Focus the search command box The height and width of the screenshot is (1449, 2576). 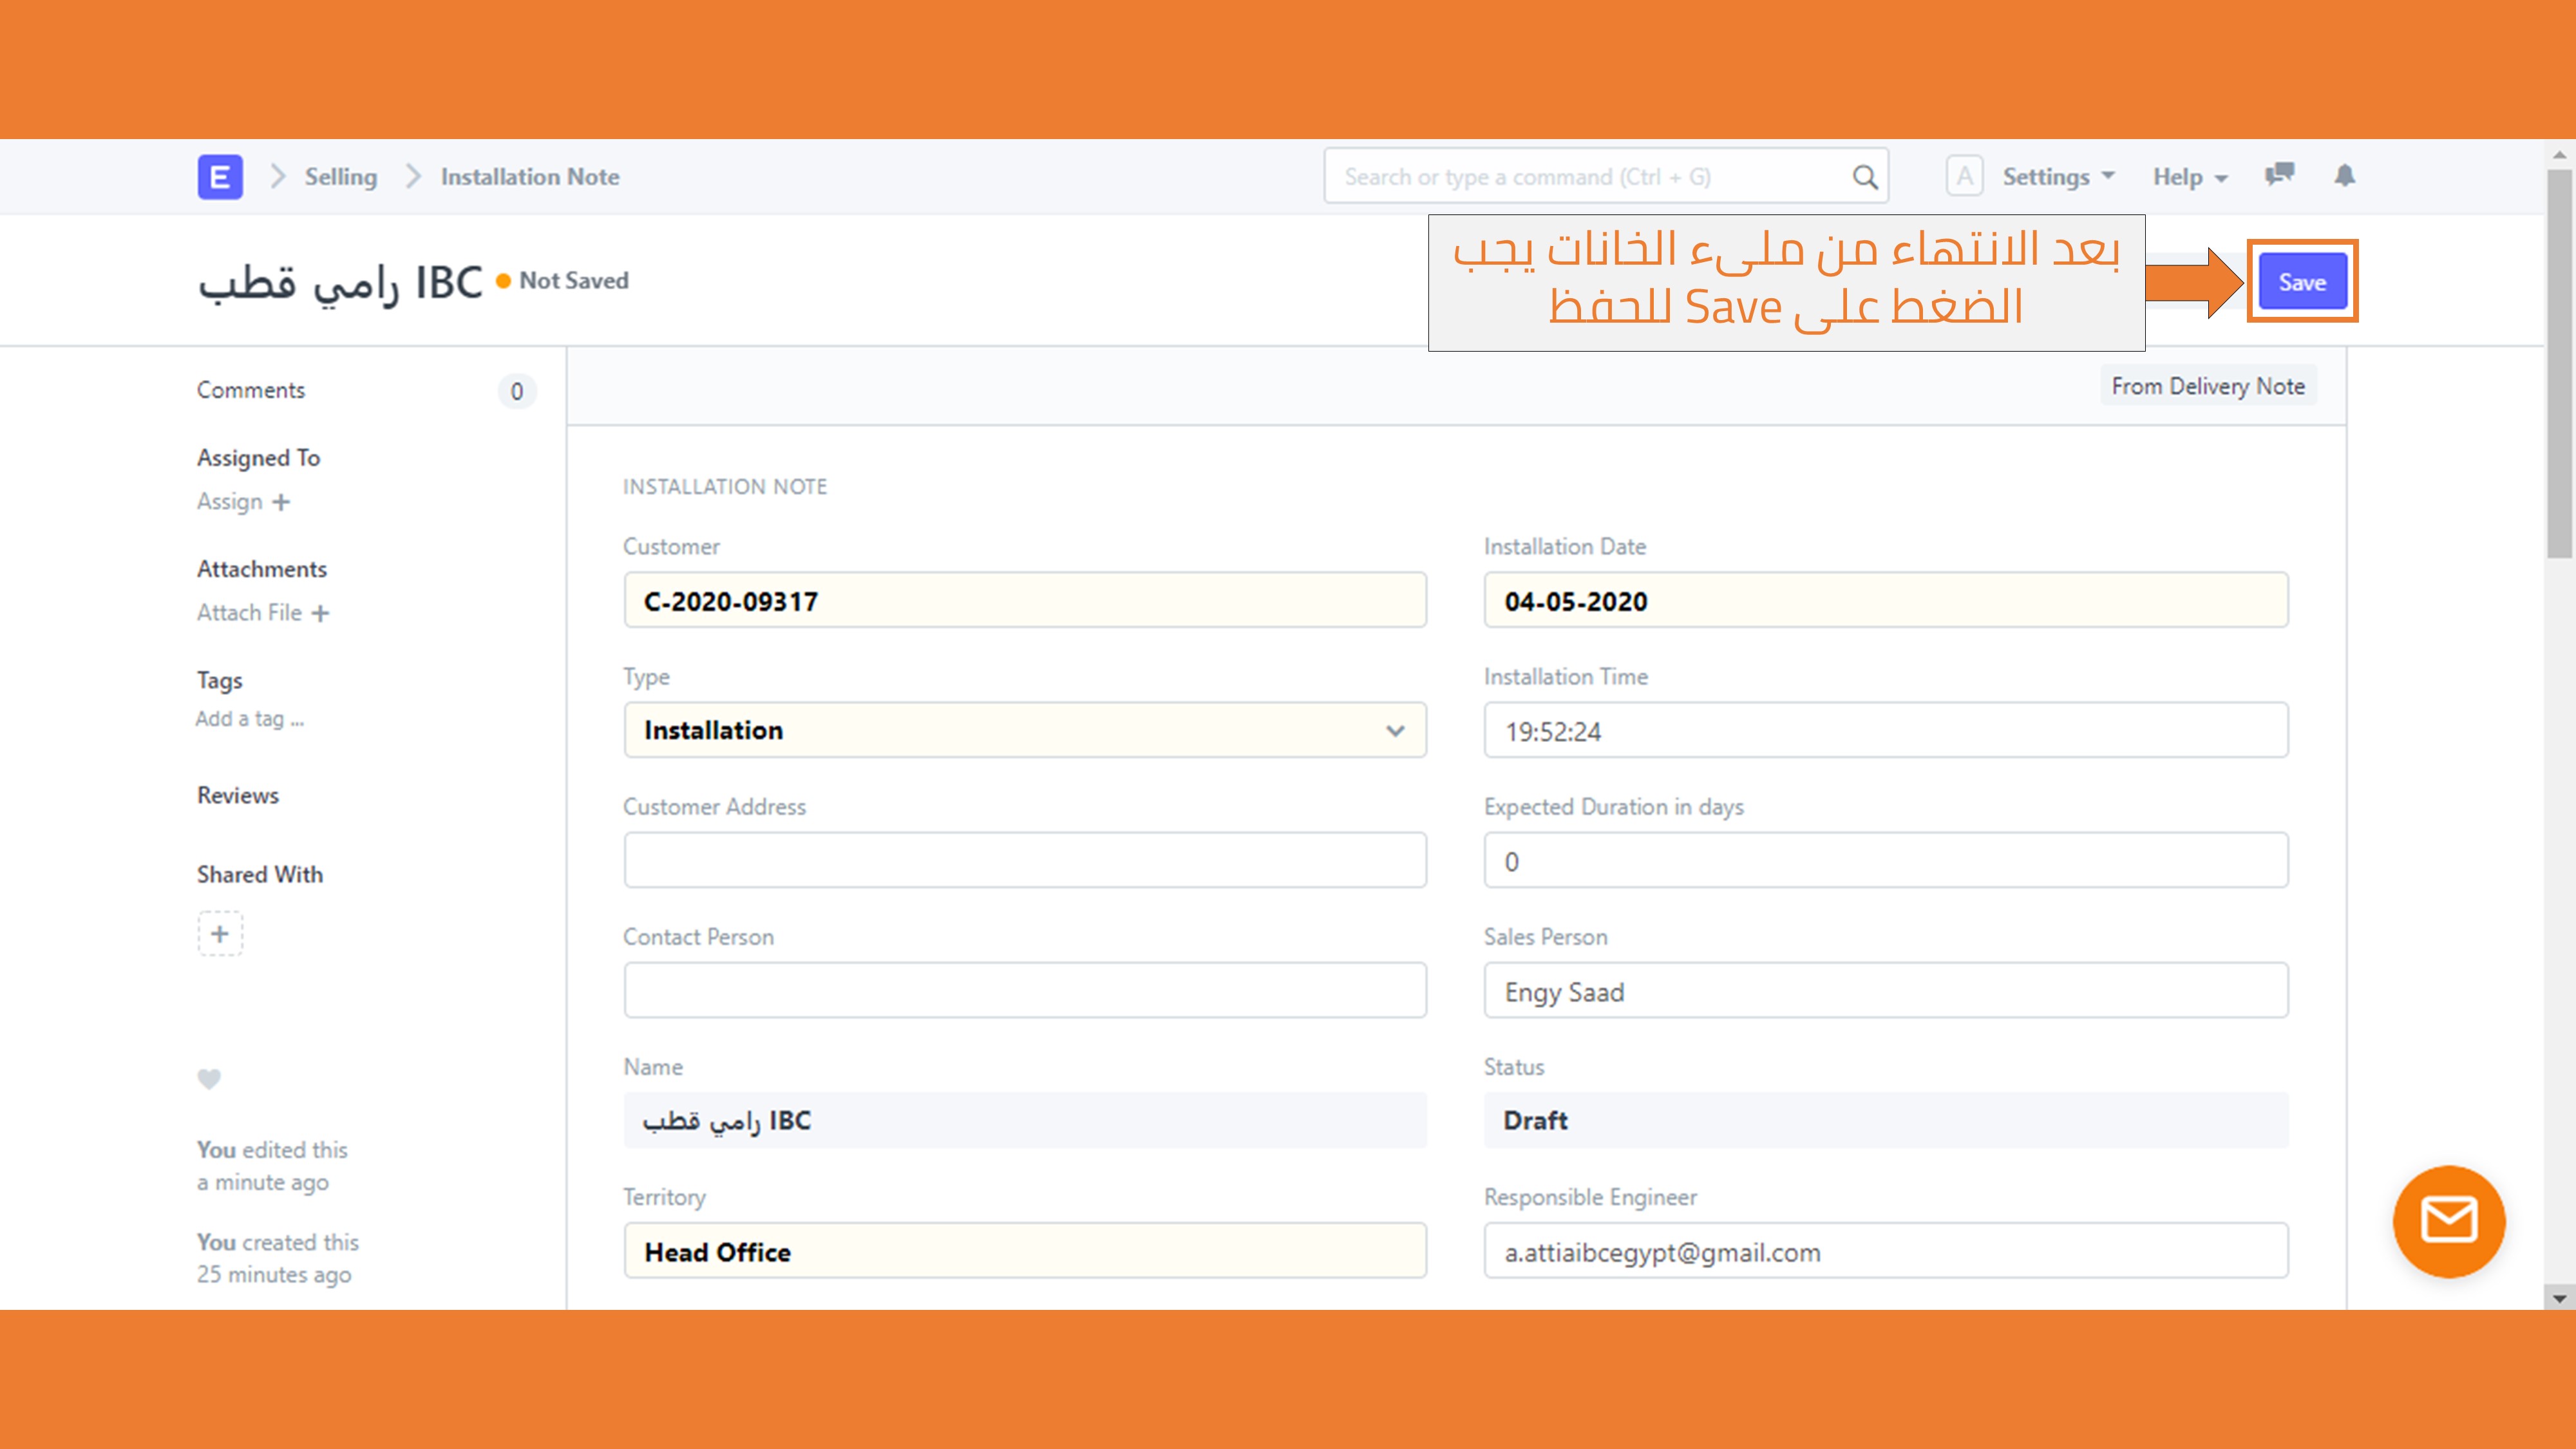(1606, 177)
